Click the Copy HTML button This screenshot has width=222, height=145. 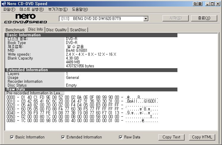click(202, 137)
